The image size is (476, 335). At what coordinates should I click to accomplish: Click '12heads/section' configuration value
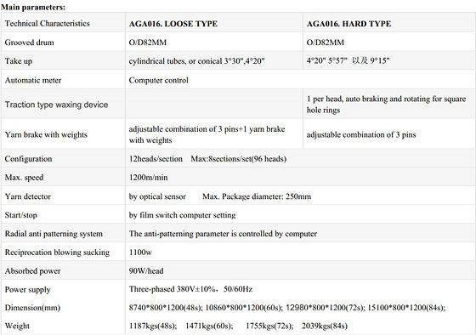tap(156, 159)
